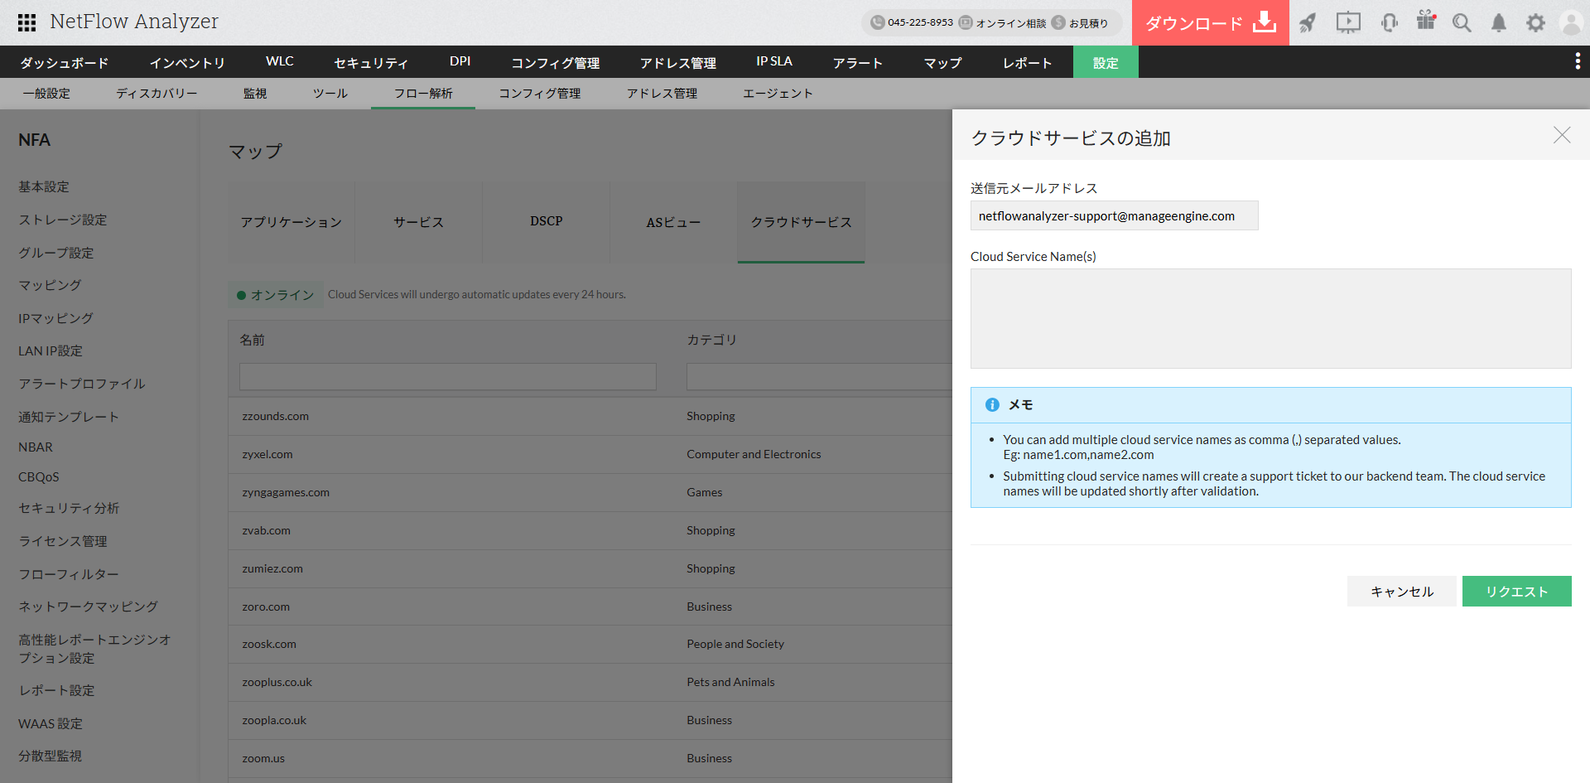
Task: Click the gear settings icon in header
Action: click(x=1535, y=22)
